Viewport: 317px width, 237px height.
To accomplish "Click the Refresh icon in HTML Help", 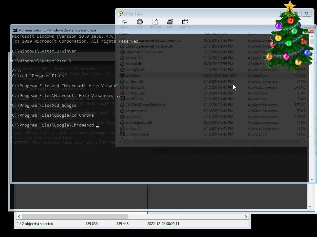I will coord(155,22).
